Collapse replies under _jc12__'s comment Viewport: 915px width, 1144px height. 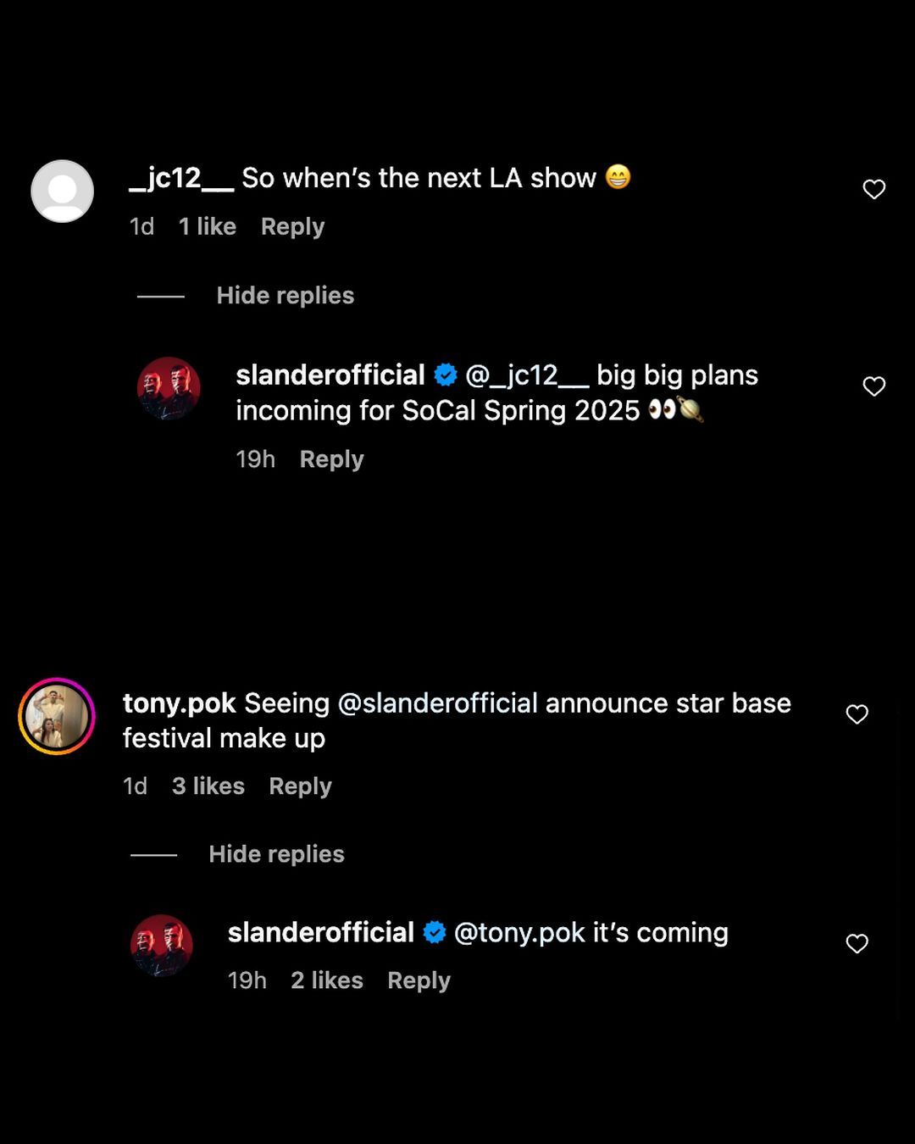(285, 295)
